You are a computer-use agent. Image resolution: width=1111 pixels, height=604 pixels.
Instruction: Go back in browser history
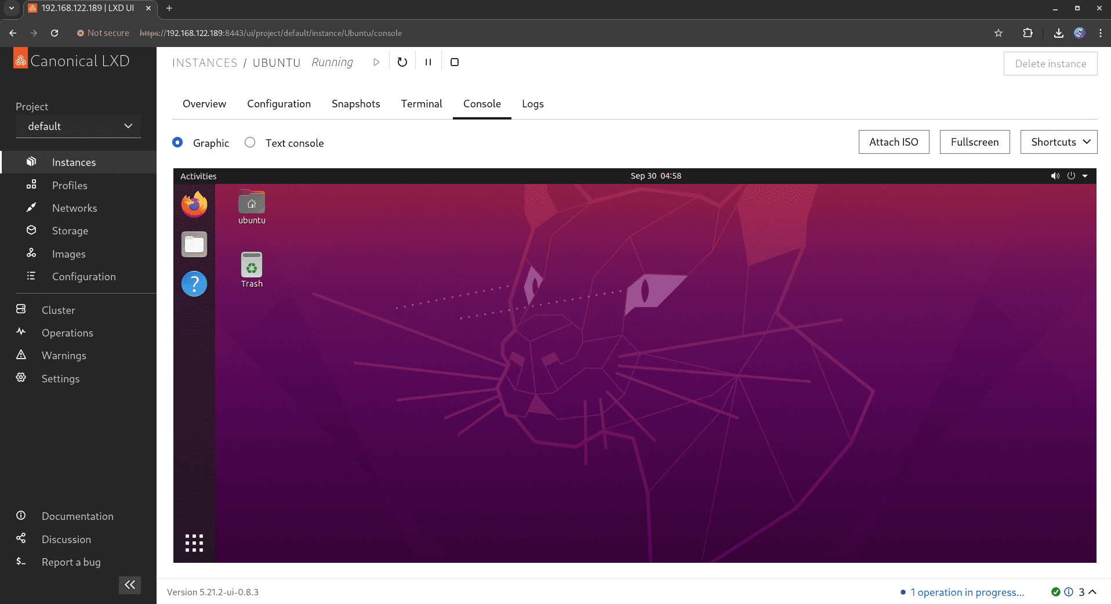[13, 33]
